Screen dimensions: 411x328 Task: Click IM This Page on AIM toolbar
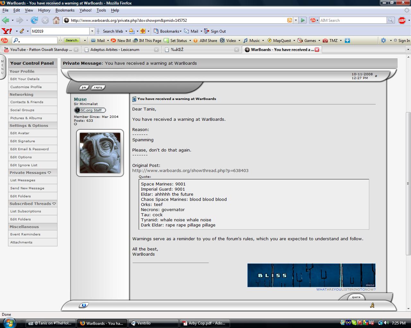[x=147, y=40]
